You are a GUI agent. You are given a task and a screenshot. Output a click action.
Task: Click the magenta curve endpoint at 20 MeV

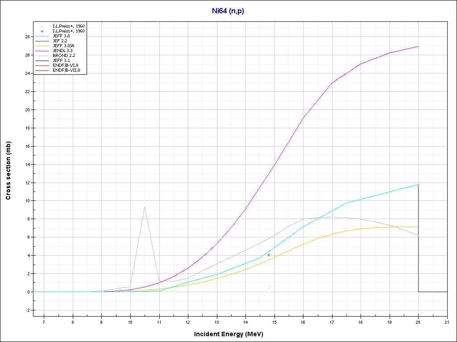tap(418, 46)
